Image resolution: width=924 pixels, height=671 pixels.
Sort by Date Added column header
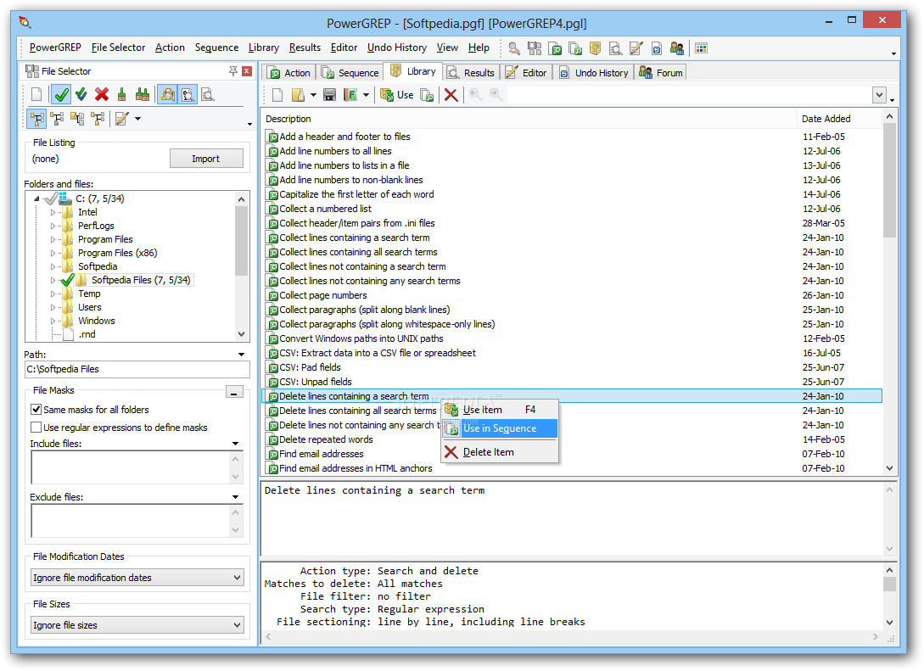(839, 119)
